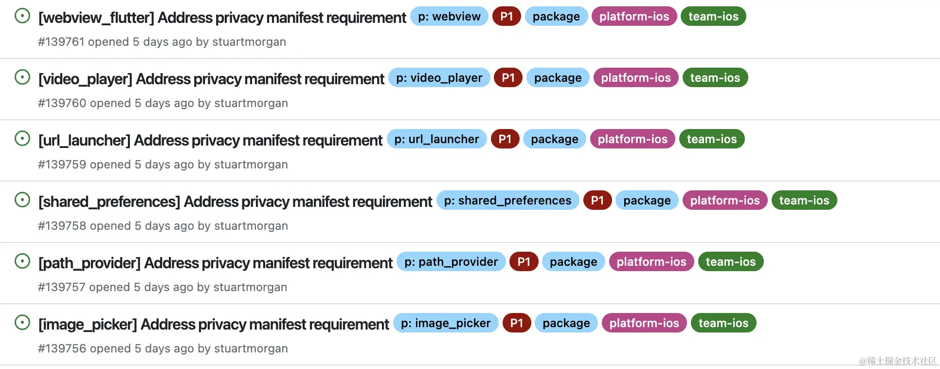Image resolution: width=940 pixels, height=369 pixels.
Task: Open the video_player privacy manifest issue
Action: click(211, 79)
